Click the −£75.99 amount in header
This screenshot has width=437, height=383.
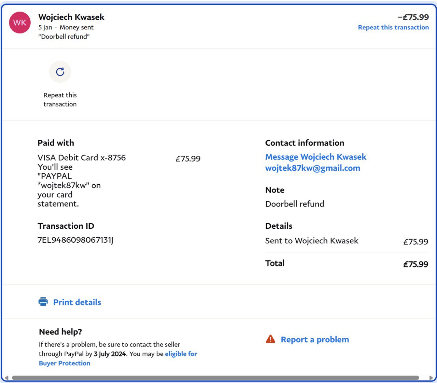(413, 17)
